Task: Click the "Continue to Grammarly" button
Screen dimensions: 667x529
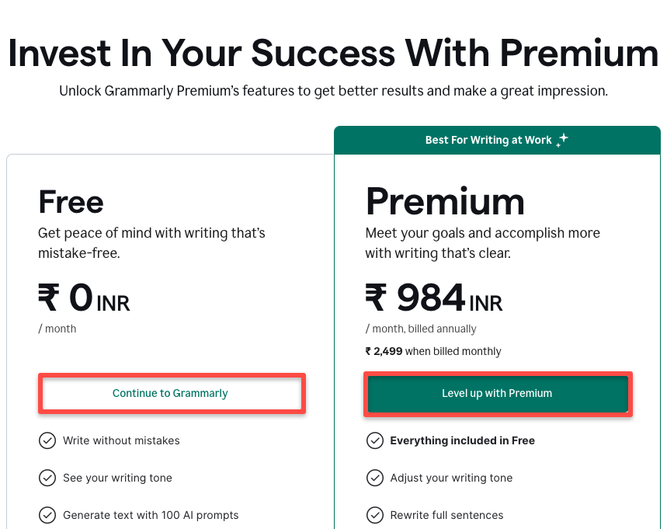Action: click(x=170, y=393)
